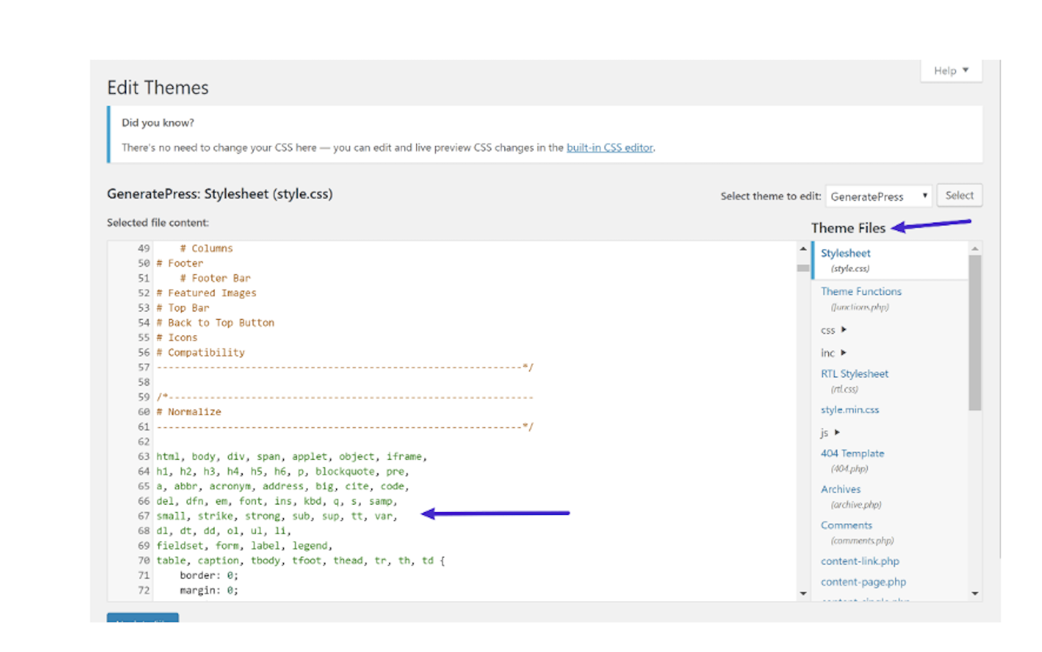Click code line 71 'border: 0;'
The width and height of the screenshot is (1042, 652).
tap(209, 575)
